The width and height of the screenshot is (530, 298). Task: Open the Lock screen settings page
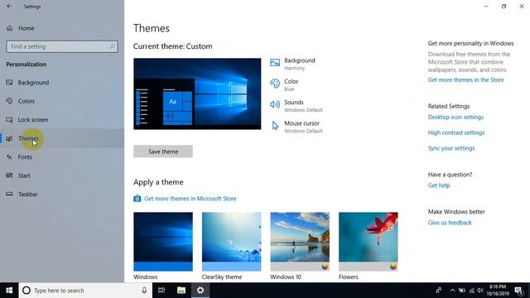(27, 119)
